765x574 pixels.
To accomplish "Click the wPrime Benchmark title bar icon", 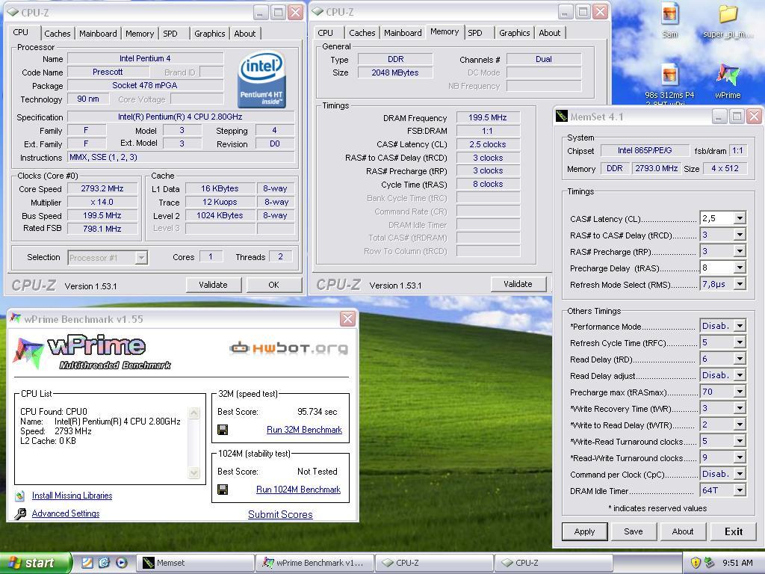I will (15, 318).
